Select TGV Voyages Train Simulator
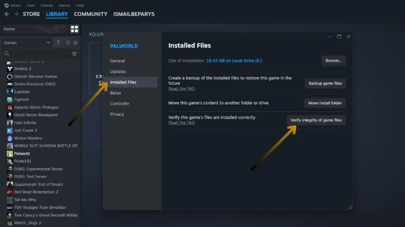 [40, 207]
